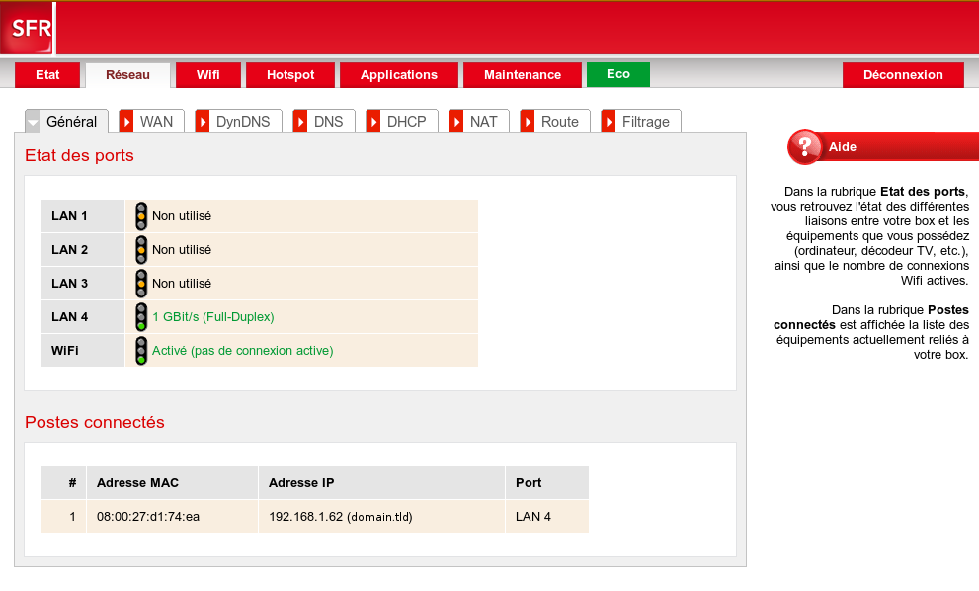Switch to the DHCP sub-tab

[x=406, y=122]
